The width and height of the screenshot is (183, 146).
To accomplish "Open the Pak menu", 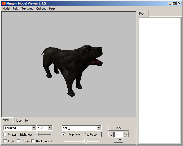I will click(15, 8).
